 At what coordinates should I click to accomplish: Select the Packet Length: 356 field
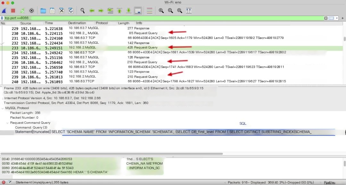pos(25,113)
